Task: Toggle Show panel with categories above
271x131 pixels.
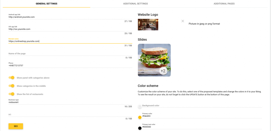Action: (11, 78)
